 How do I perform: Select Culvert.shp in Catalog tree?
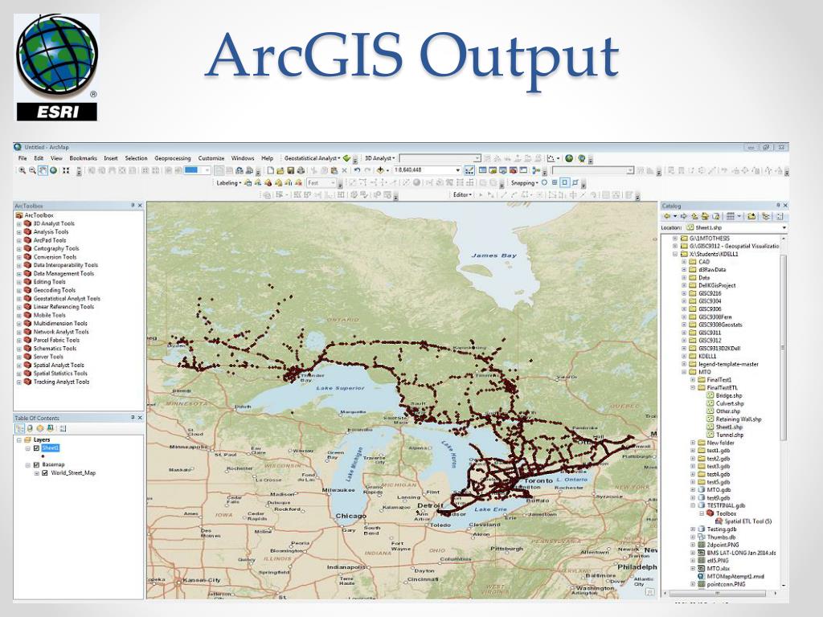730,403
